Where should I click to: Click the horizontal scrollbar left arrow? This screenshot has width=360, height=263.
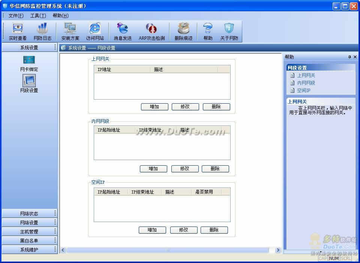[63, 250]
